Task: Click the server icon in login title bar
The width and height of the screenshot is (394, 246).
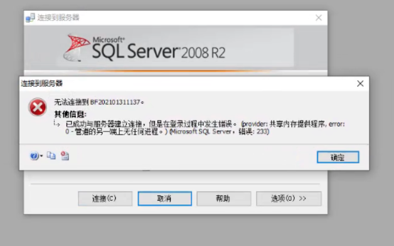Action: [30, 18]
